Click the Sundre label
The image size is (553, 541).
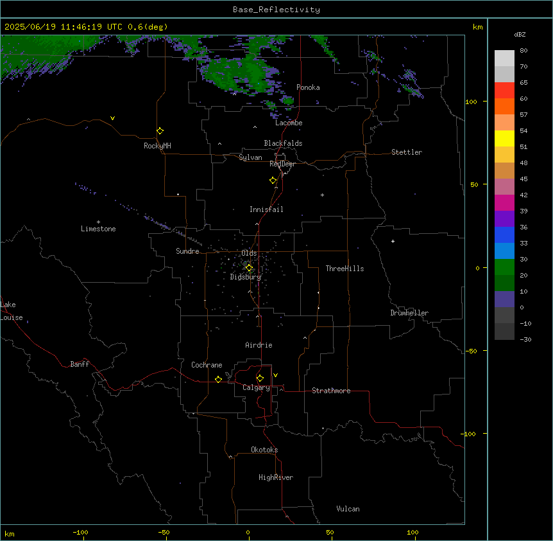pos(187,251)
